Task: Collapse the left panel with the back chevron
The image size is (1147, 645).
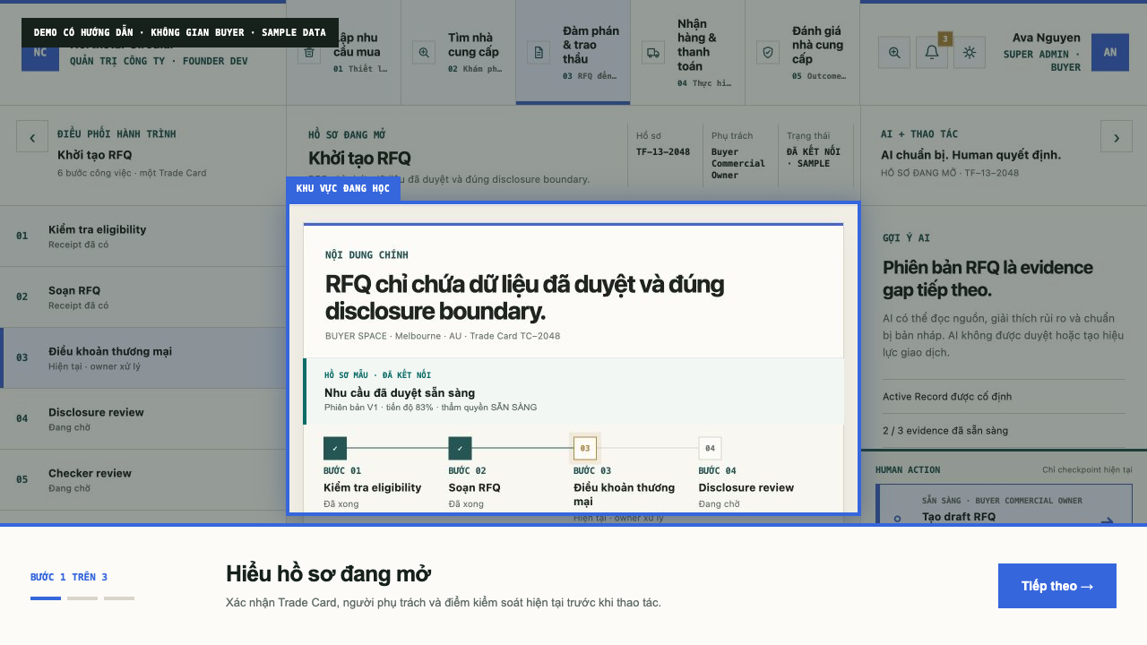Action: [x=32, y=136]
